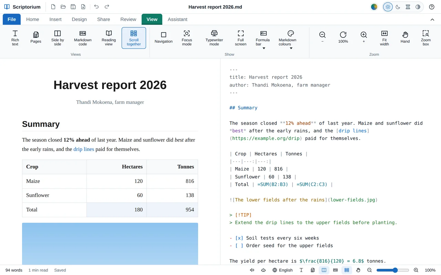Switch to the dark moon theme

(x=398, y=7)
